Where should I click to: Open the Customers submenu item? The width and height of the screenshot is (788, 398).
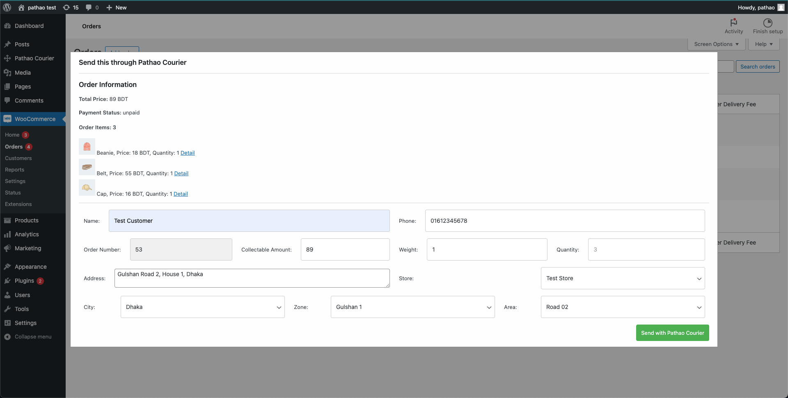coord(18,158)
